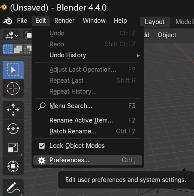Choose the Move tool
This screenshot has height=196, width=194.
point(13,110)
